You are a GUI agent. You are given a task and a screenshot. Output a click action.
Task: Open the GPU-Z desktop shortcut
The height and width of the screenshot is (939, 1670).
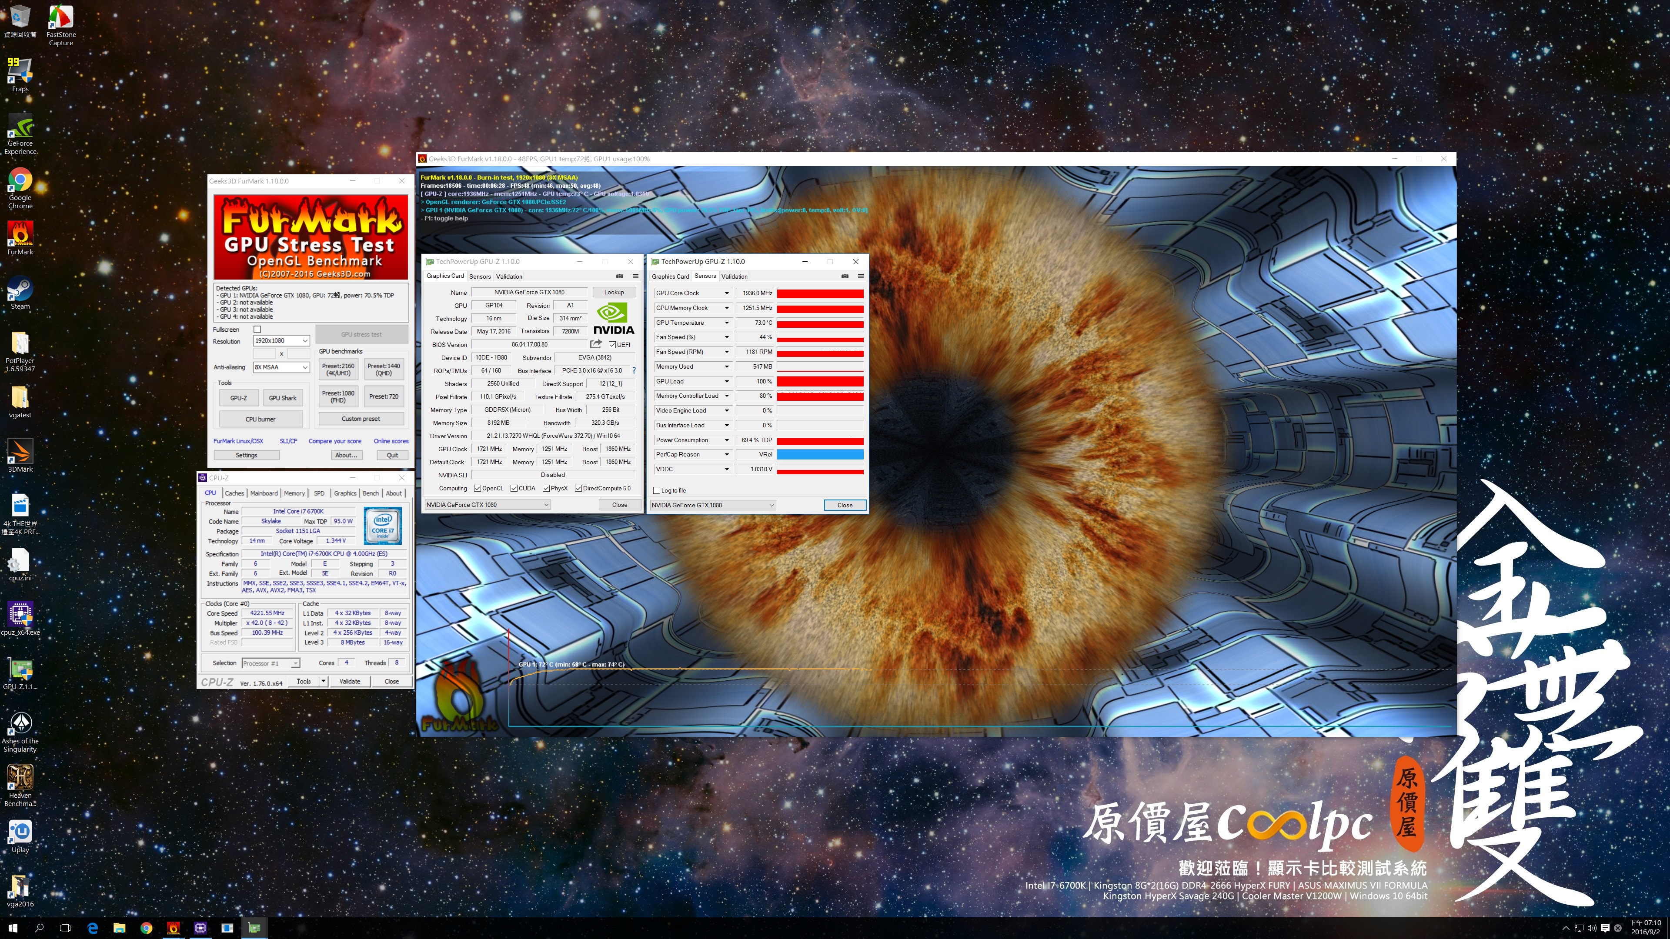[20, 673]
